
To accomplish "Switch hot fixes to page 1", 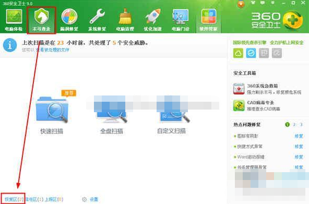I will (x=287, y=125).
